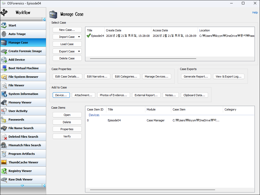Click Generate Report... button

tap(196, 76)
